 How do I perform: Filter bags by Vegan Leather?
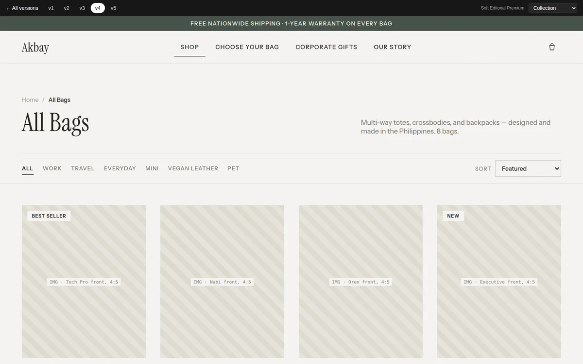pyautogui.click(x=193, y=168)
